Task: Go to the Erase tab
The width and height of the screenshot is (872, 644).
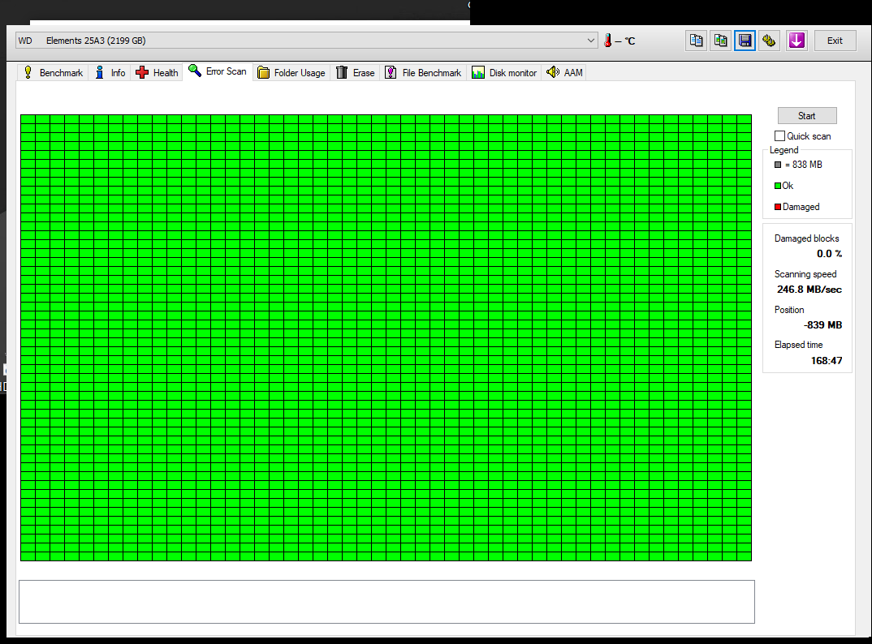Action: tap(356, 73)
